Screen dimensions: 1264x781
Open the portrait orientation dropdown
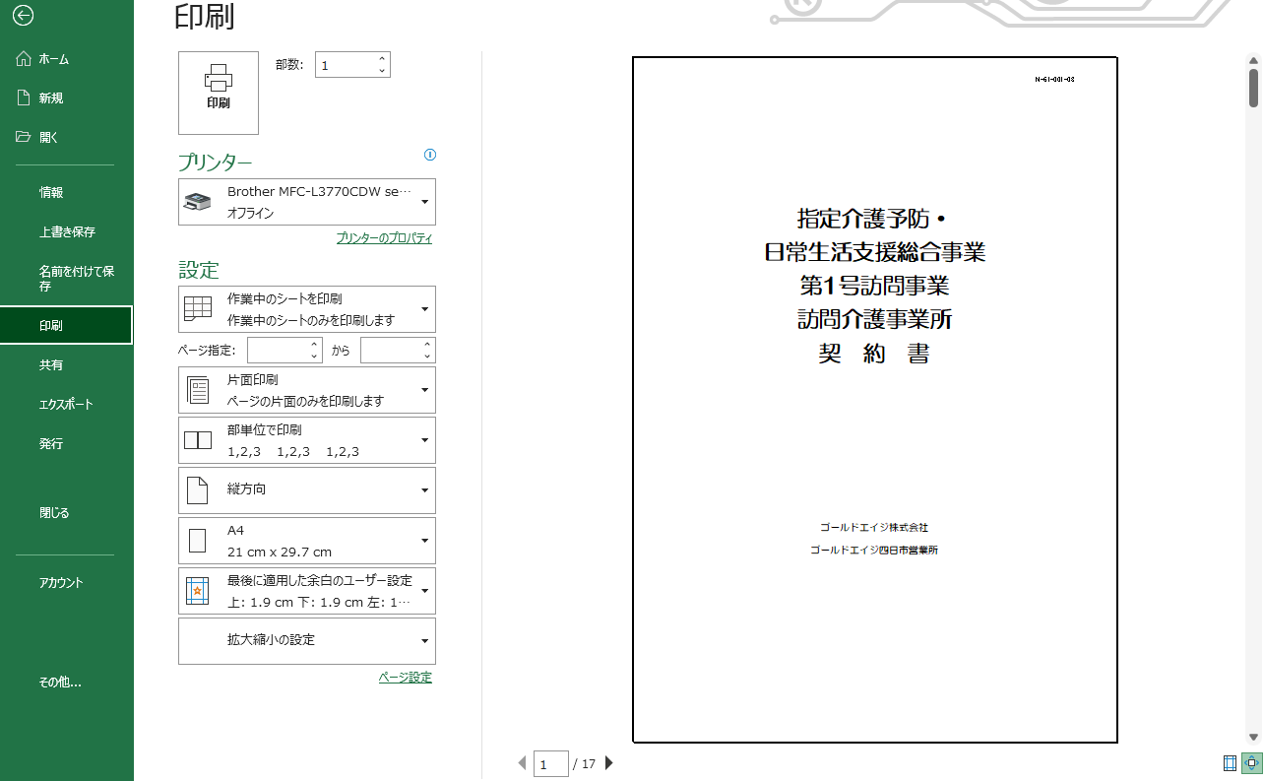(x=306, y=489)
